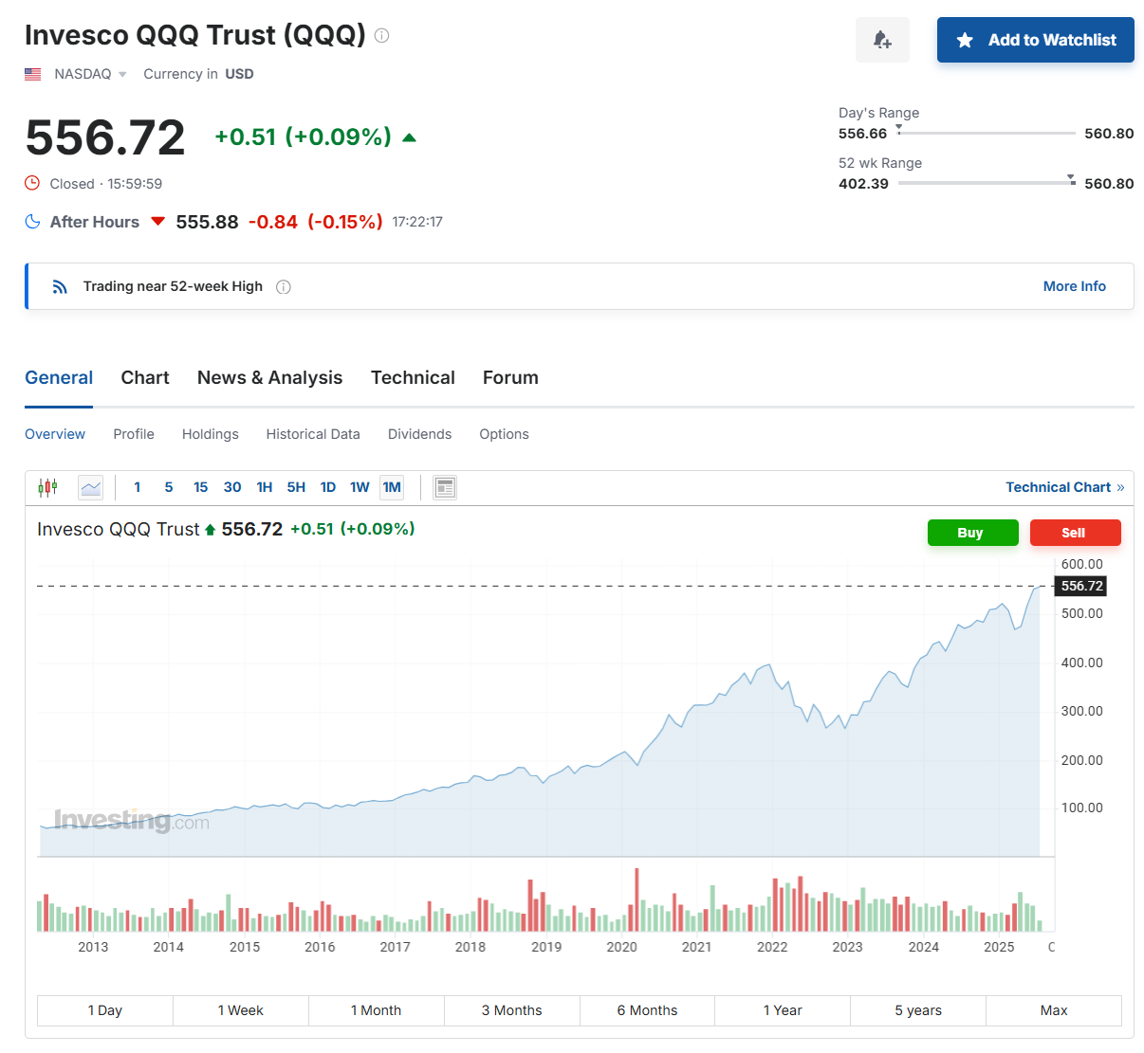Select the Max range
Screen dimensions: 1144x1053
click(1054, 1010)
